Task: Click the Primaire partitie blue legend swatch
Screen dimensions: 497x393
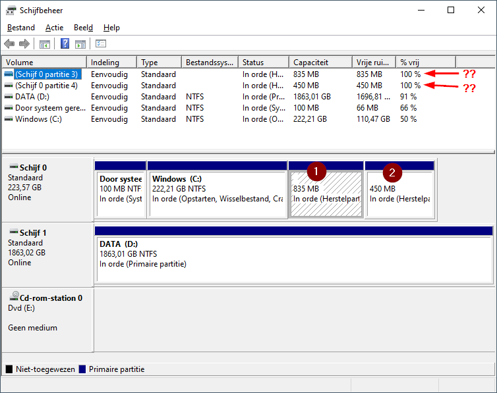Action: [x=82, y=369]
